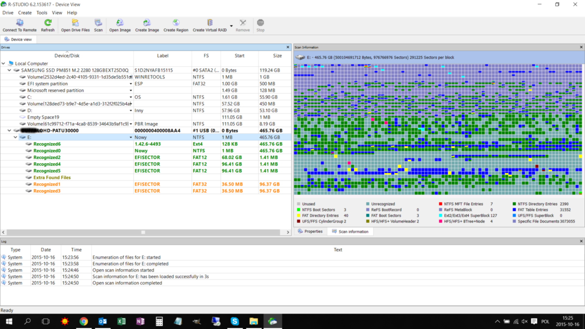
Task: Select the Extra Found Files entry
Action: coord(146,177)
